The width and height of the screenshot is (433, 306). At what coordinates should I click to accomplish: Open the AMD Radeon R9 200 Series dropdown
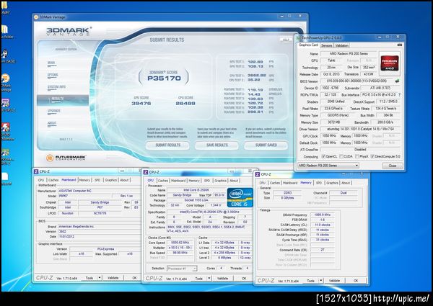coord(328,166)
